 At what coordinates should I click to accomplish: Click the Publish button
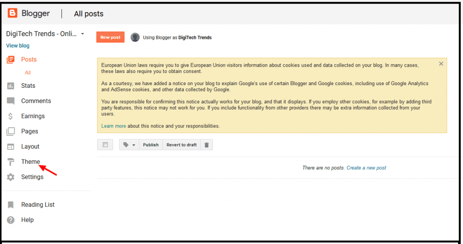[x=151, y=145]
